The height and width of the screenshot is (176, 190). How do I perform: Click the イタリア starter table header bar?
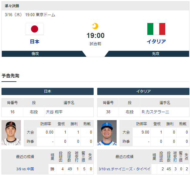pyautogui.click(x=143, y=91)
